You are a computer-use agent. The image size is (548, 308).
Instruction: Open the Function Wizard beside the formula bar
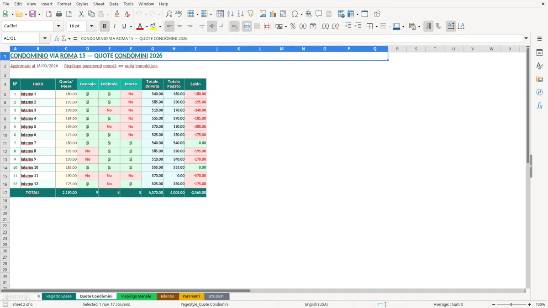(x=57, y=39)
